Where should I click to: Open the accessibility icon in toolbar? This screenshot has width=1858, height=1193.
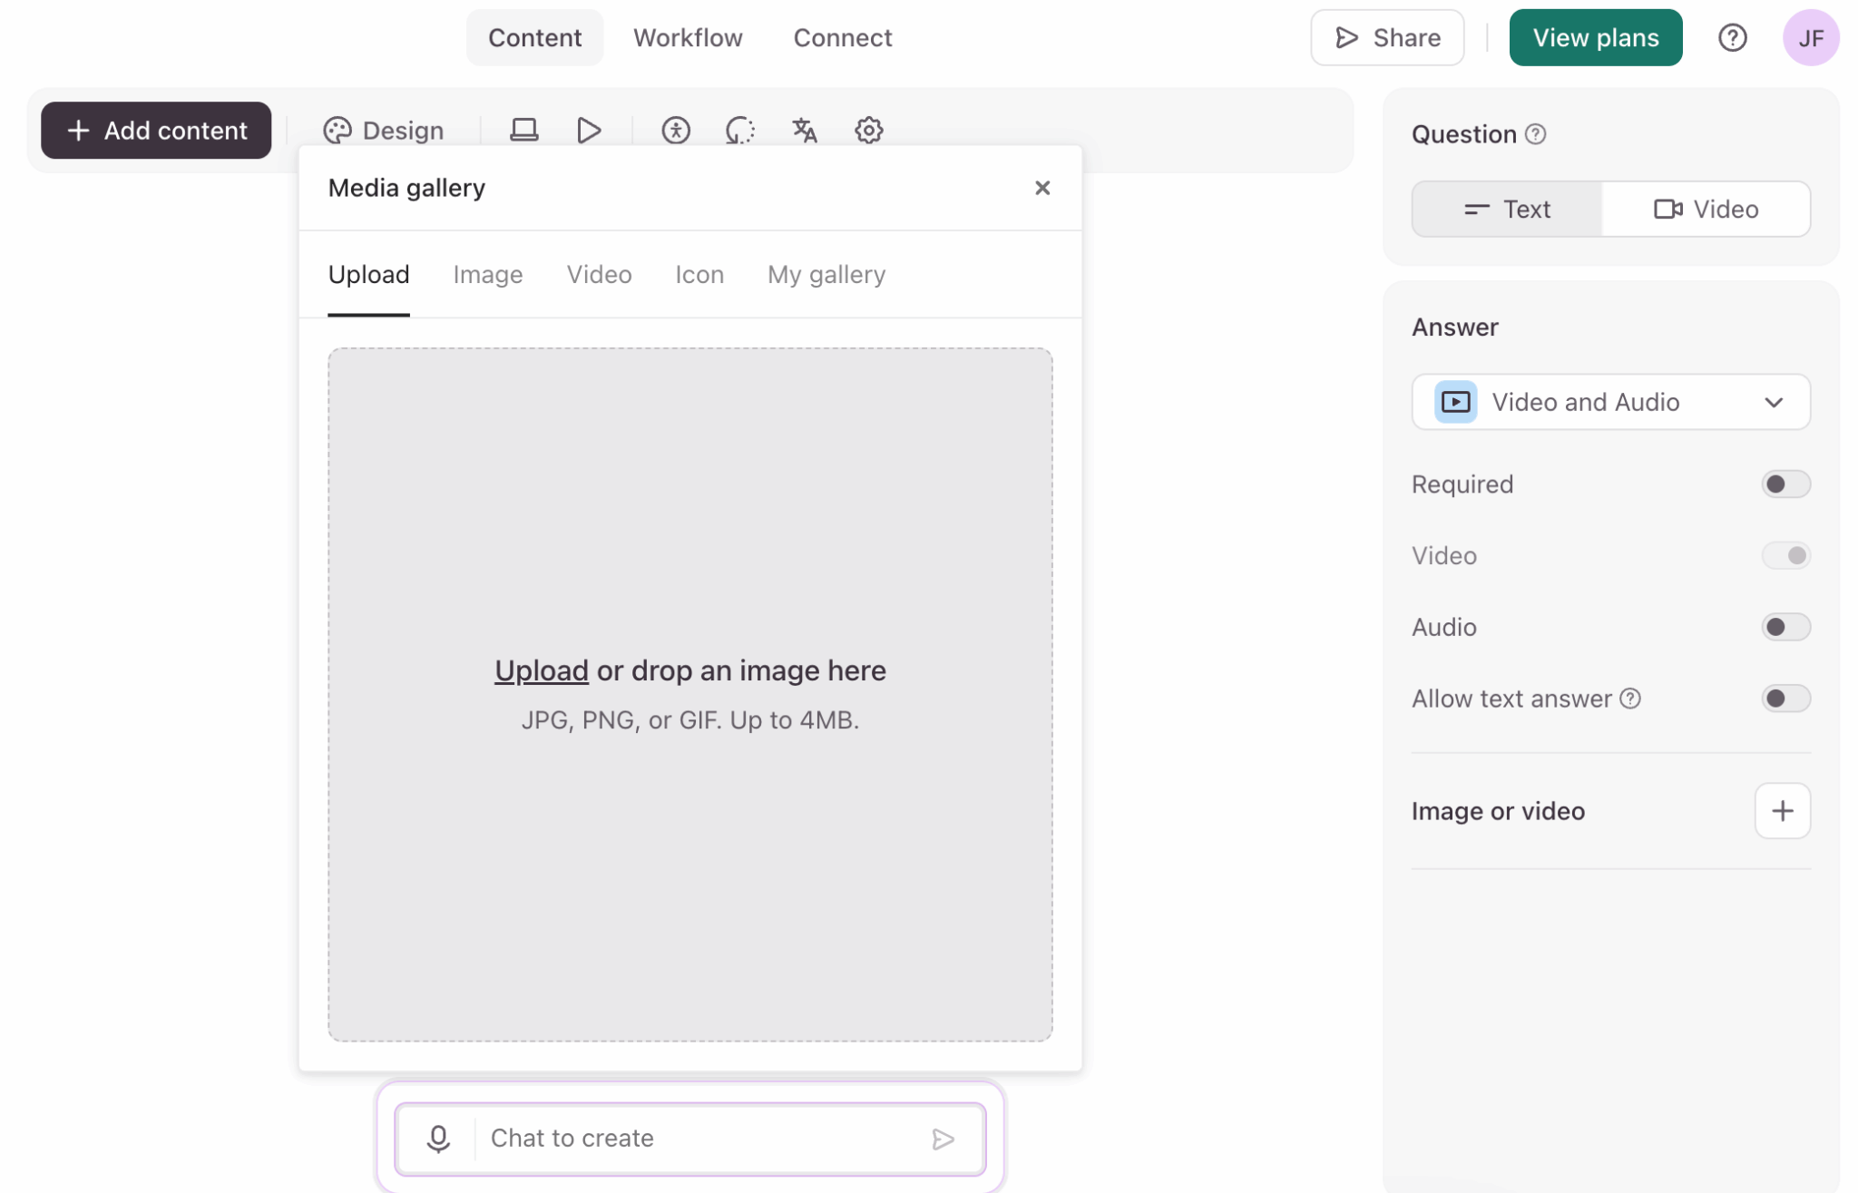point(675,130)
